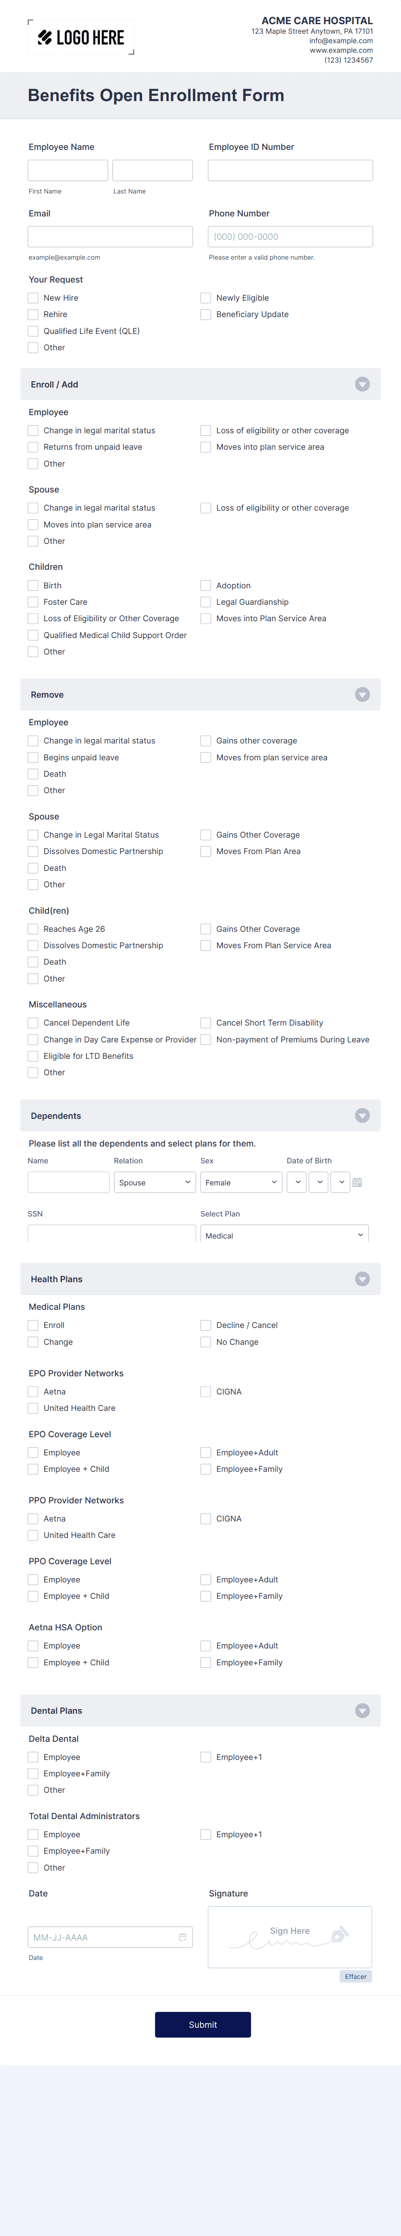This screenshot has height=2236, width=401.
Task: Click Effacer to clear the signature
Action: click(x=355, y=1976)
